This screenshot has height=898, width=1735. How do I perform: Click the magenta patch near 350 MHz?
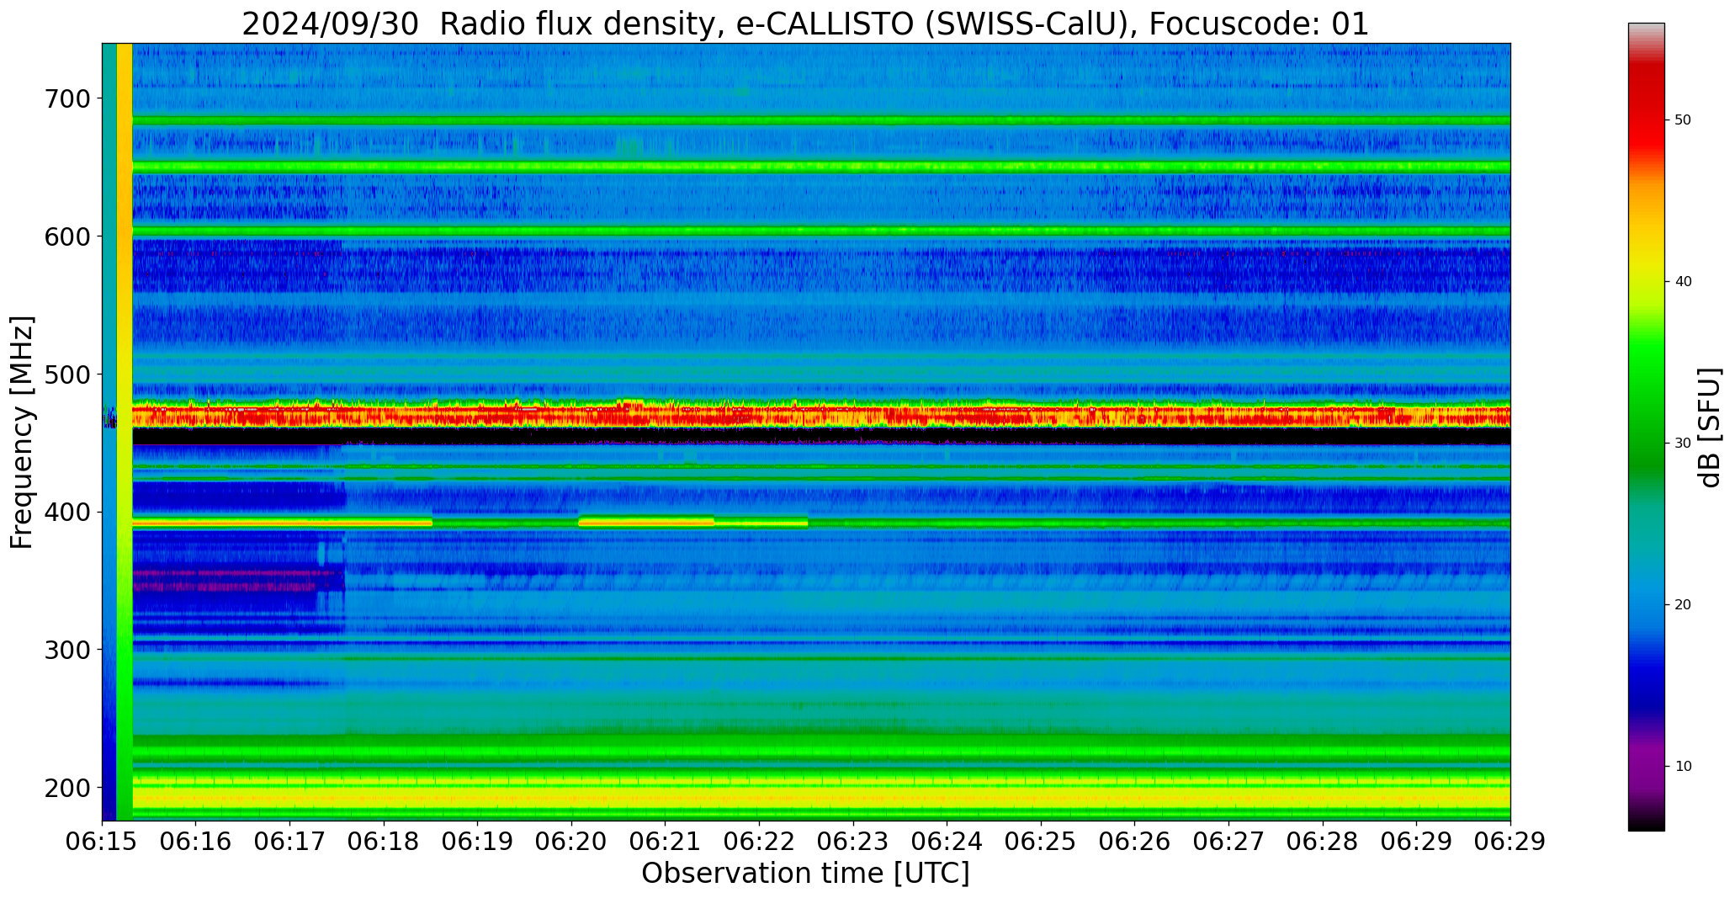pos(223,579)
